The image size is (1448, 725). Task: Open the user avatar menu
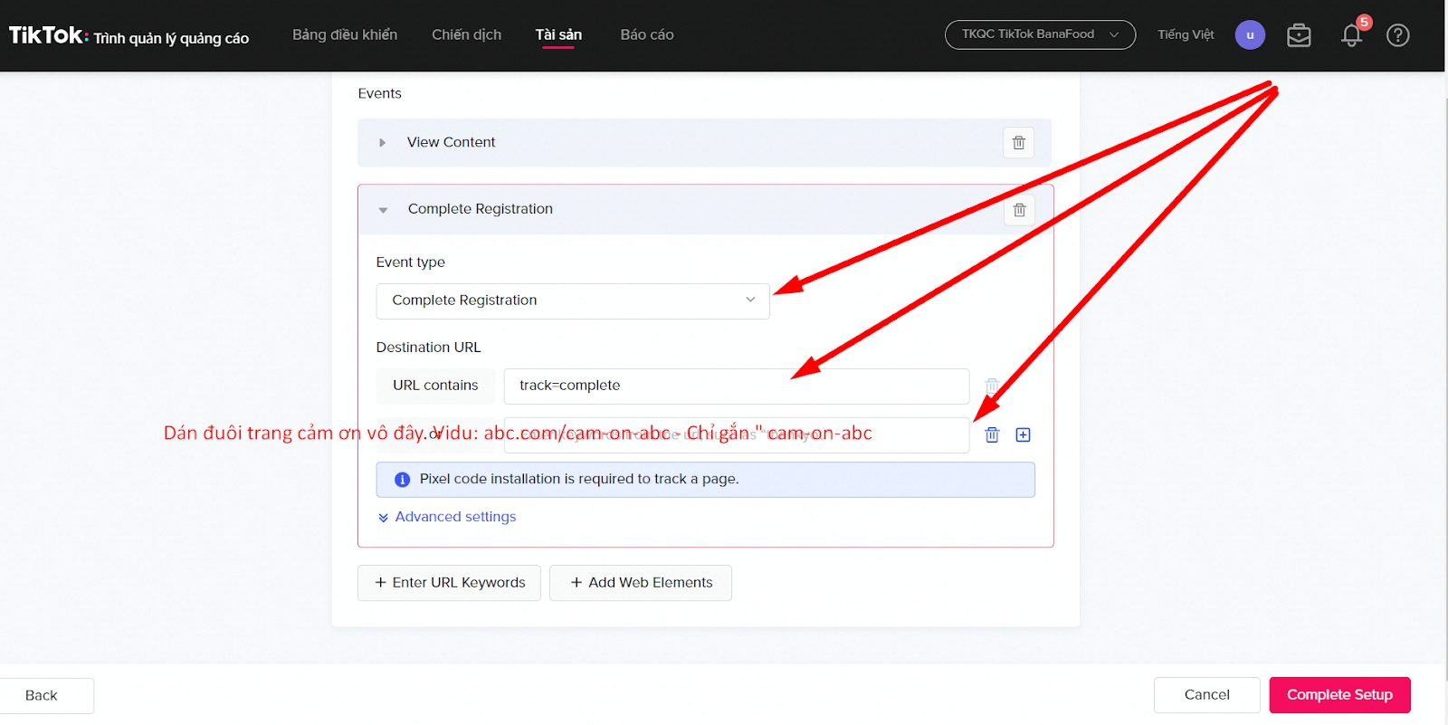[1250, 35]
